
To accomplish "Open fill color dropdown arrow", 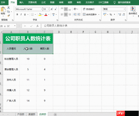I will click(43, 14).
